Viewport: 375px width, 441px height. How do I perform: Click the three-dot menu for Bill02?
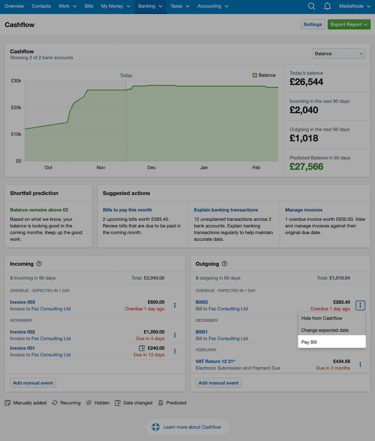tap(360, 305)
